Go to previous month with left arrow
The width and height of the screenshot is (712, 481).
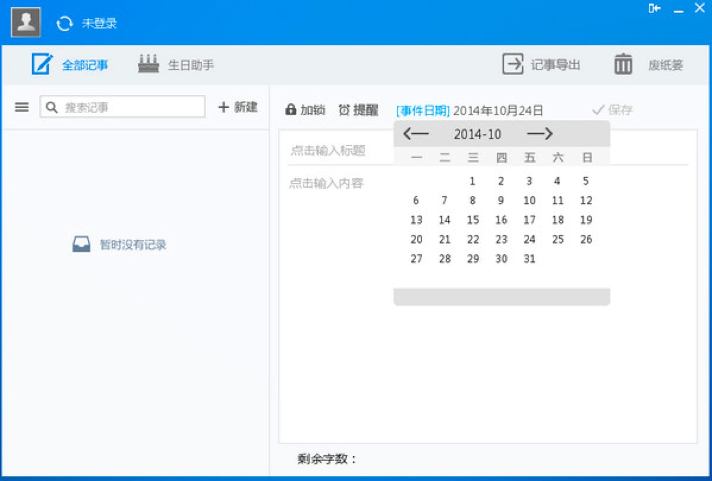click(417, 134)
